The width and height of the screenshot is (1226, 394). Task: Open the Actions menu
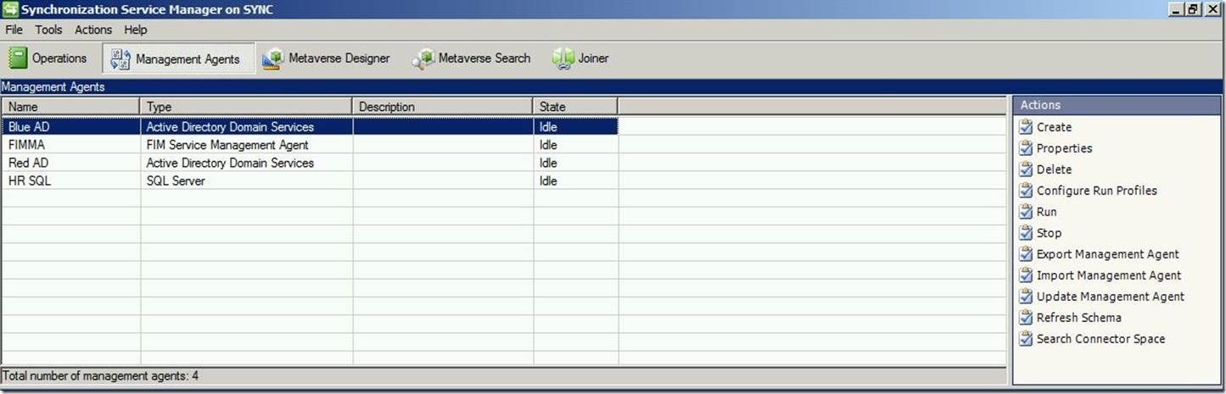tap(93, 30)
